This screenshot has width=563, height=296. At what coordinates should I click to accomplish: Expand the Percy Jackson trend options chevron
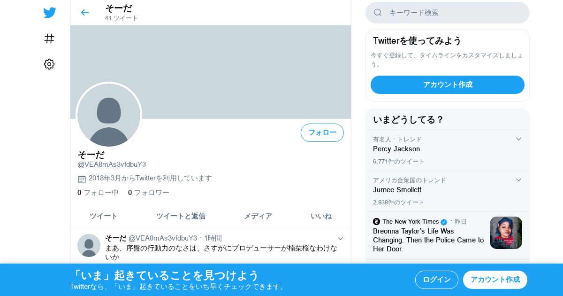point(518,139)
